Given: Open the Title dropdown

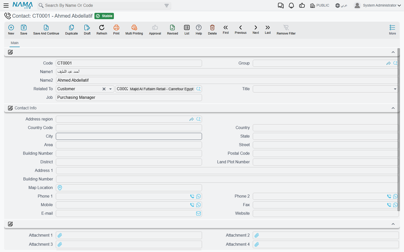Looking at the screenshot, I should tap(395, 89).
